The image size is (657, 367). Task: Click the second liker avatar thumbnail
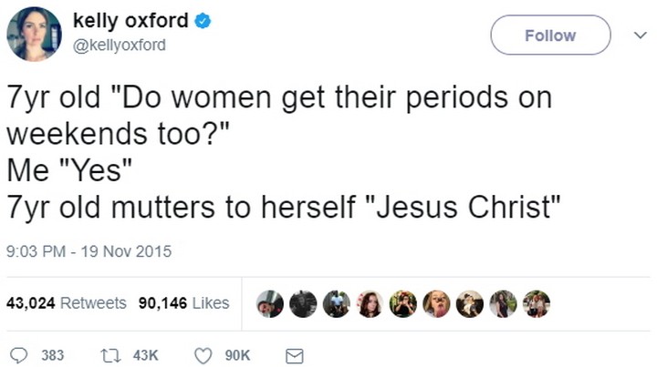coord(303,303)
